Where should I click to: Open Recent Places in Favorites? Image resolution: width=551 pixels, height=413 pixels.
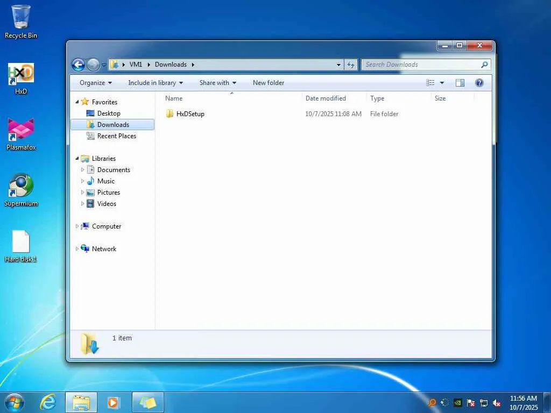116,136
